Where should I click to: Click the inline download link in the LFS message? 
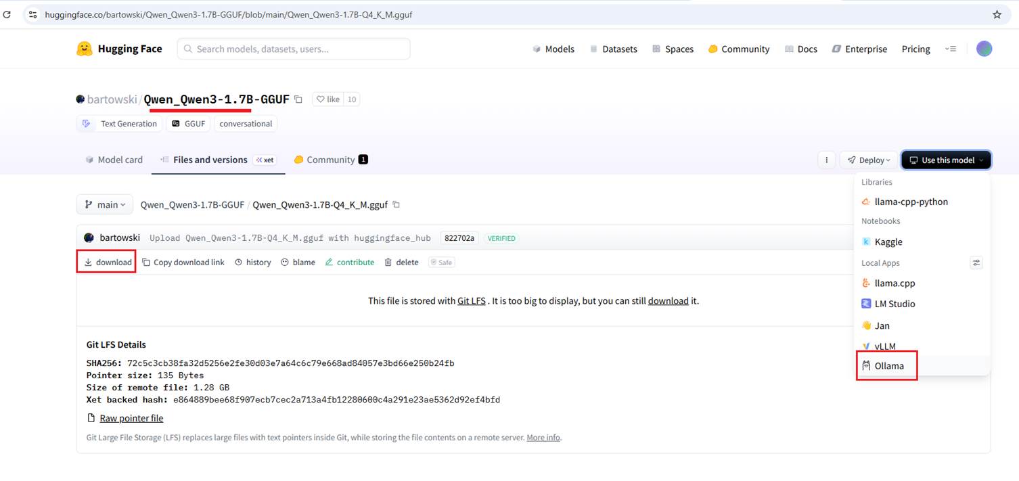(669, 300)
